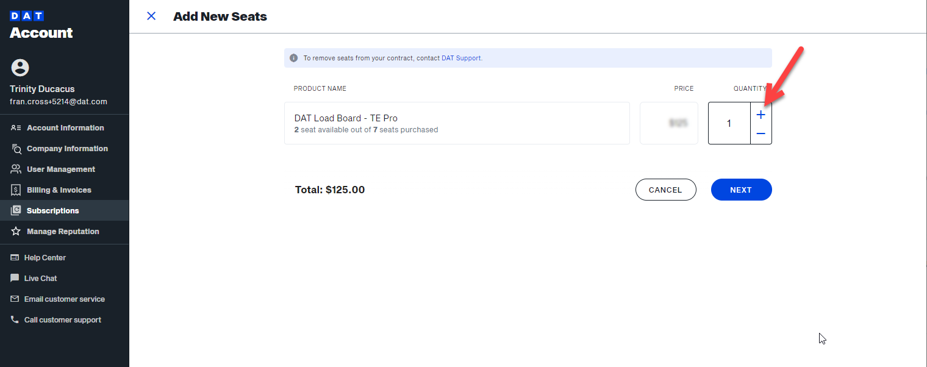The width and height of the screenshot is (927, 367).
Task: Click the Company Information search icon
Action: click(16, 149)
